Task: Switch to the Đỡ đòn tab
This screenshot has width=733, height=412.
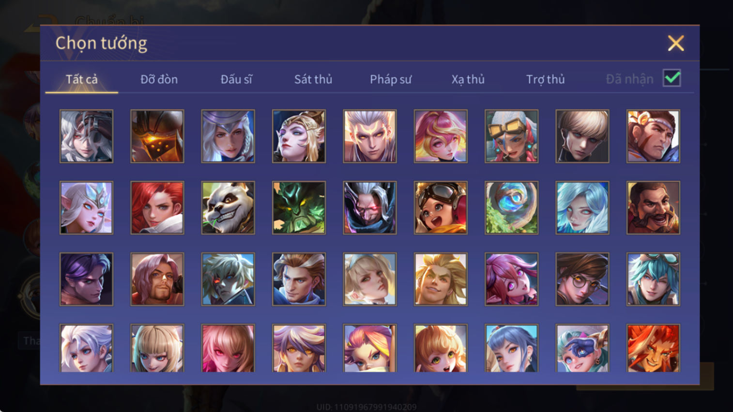Action: (159, 79)
